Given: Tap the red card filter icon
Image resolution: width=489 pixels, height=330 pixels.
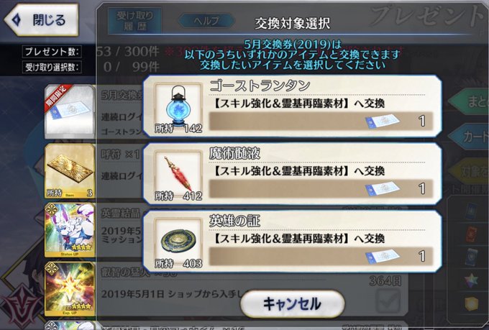Looking at the screenshot, I should tap(471, 235).
